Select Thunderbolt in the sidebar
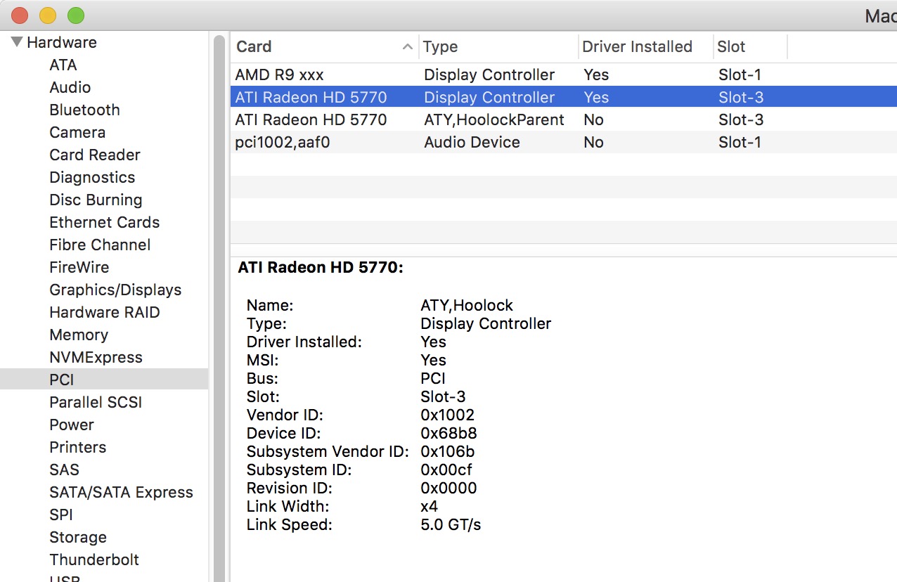This screenshot has width=897, height=582. click(94, 560)
